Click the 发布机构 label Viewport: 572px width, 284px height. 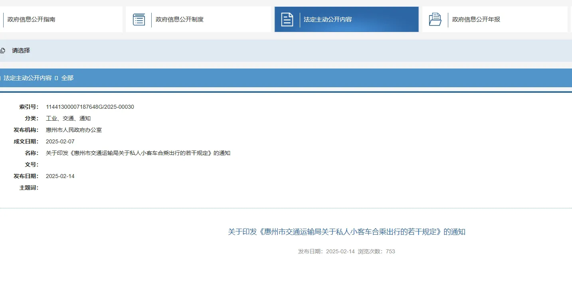coord(26,130)
